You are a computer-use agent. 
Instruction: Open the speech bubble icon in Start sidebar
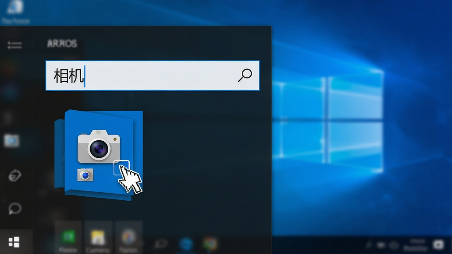tap(15, 209)
